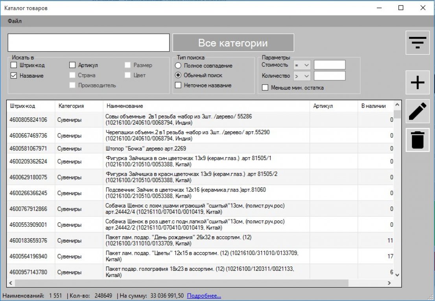Viewport: 435px width, 301px height.
Task: Click the main search text field
Action: pos(88,43)
